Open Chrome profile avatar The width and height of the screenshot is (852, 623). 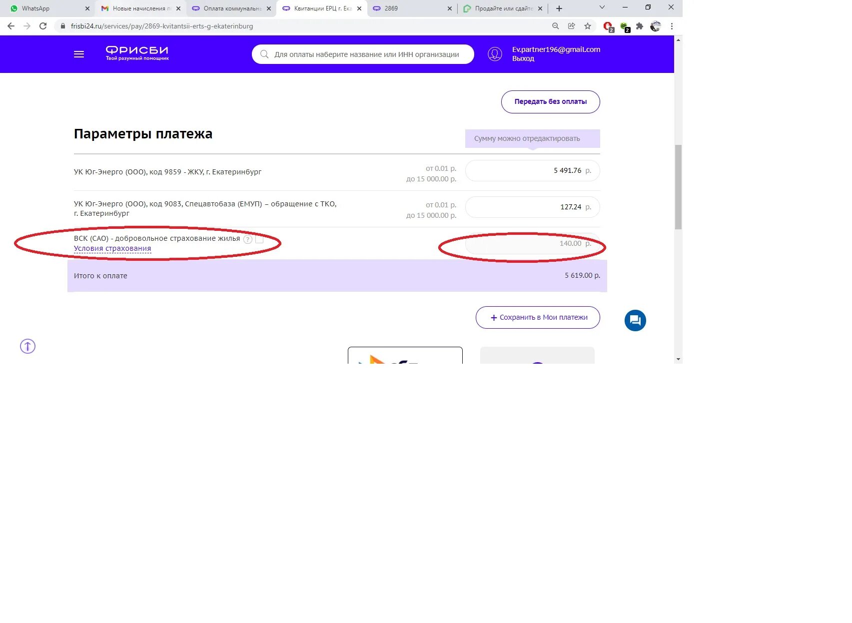(x=656, y=26)
